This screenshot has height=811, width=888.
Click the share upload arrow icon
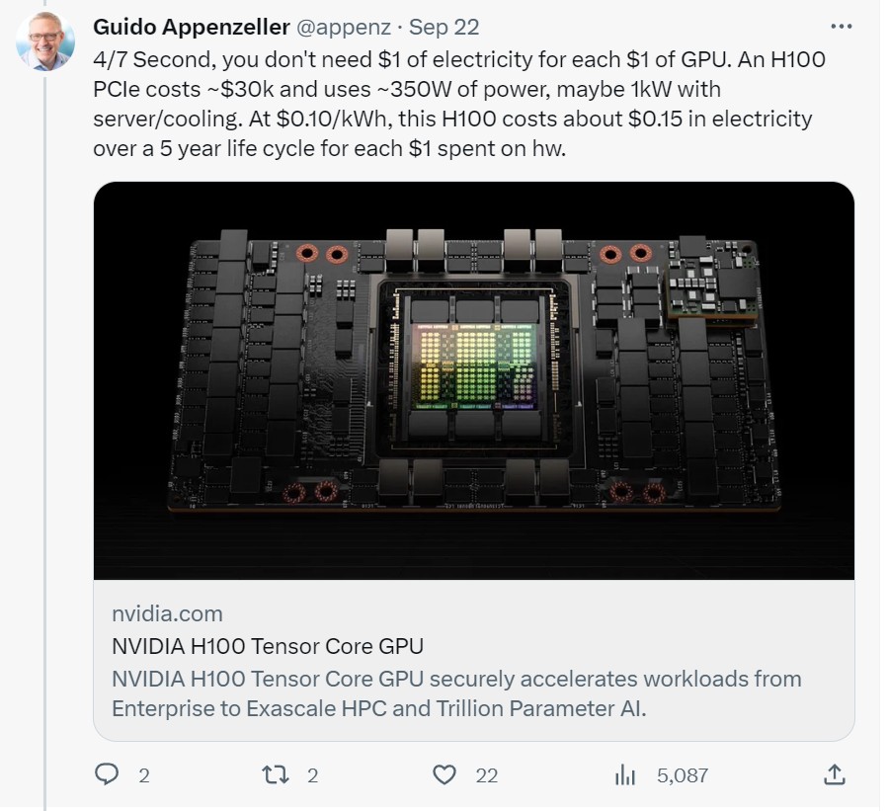[833, 774]
